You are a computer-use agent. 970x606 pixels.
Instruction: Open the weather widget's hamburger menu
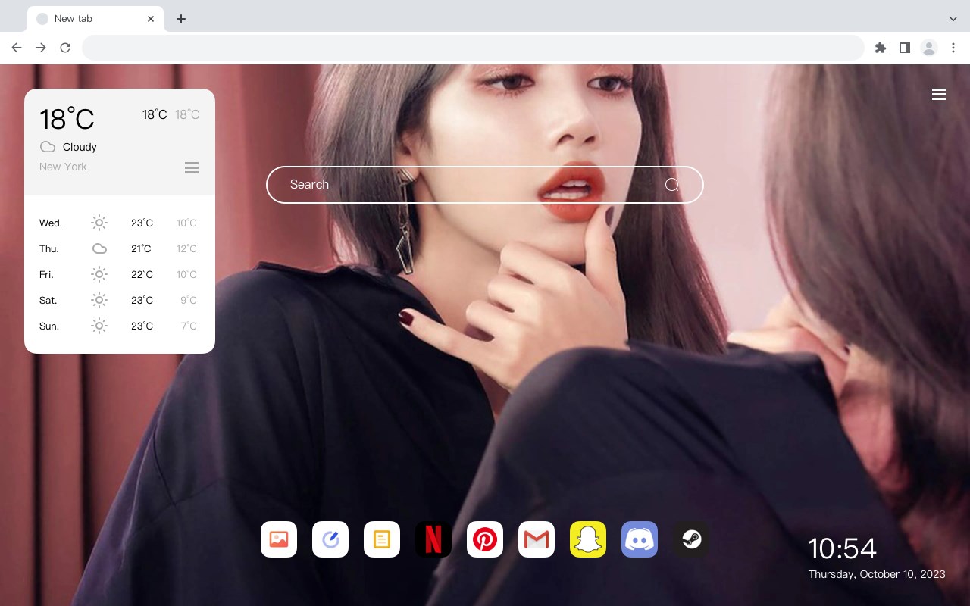coord(192,167)
